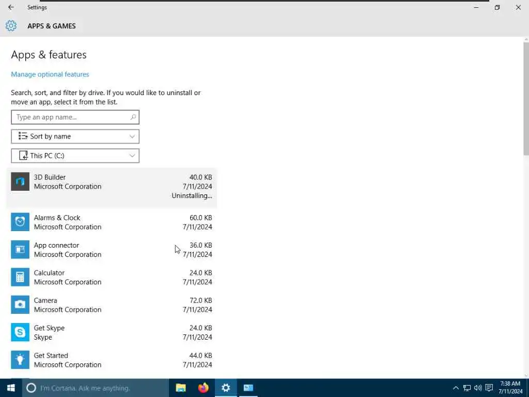The height and width of the screenshot is (397, 529).
Task: Select the Alarms & Clock name text
Action: point(57,218)
